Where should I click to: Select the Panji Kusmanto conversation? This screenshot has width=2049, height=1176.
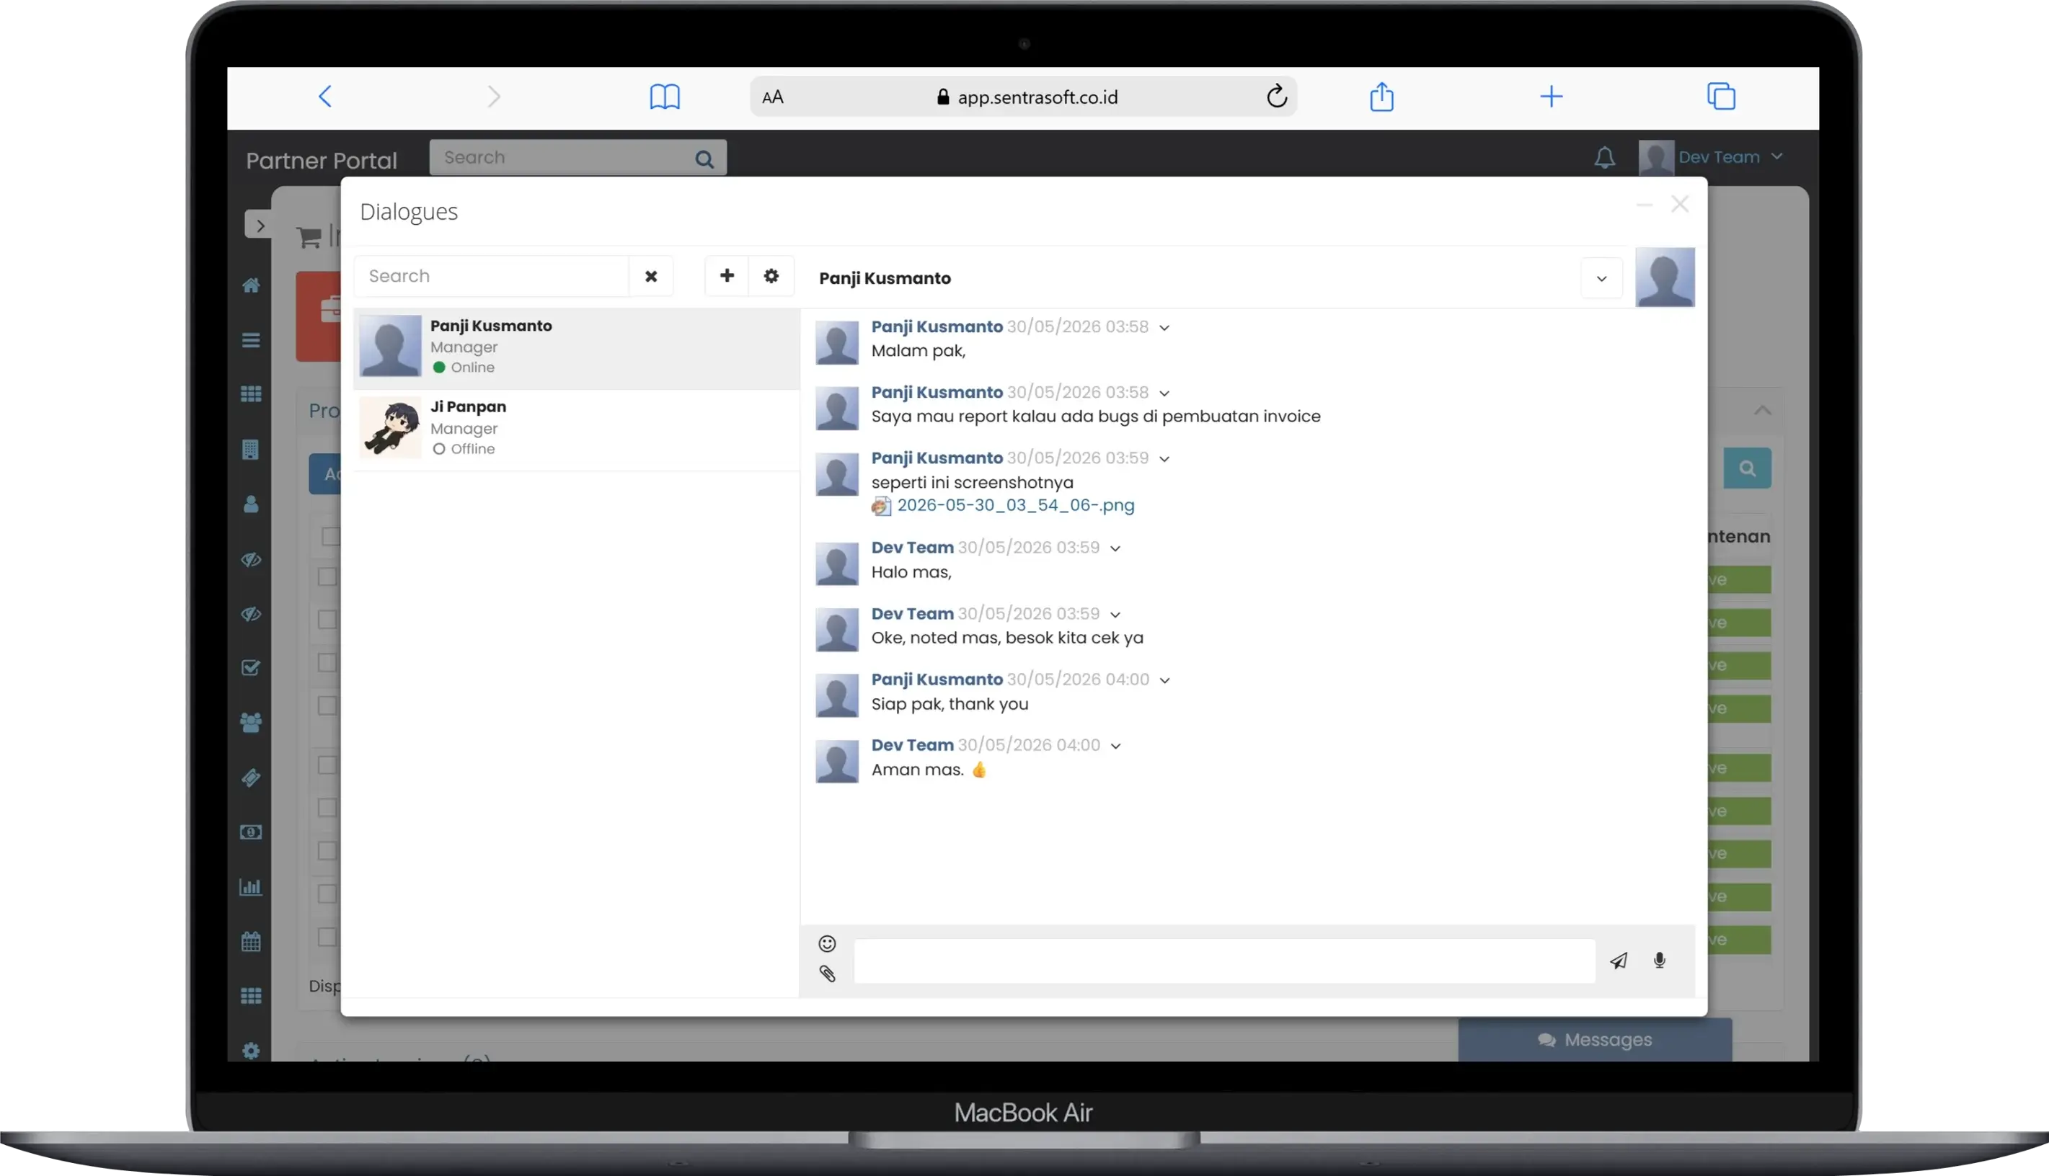click(x=577, y=348)
